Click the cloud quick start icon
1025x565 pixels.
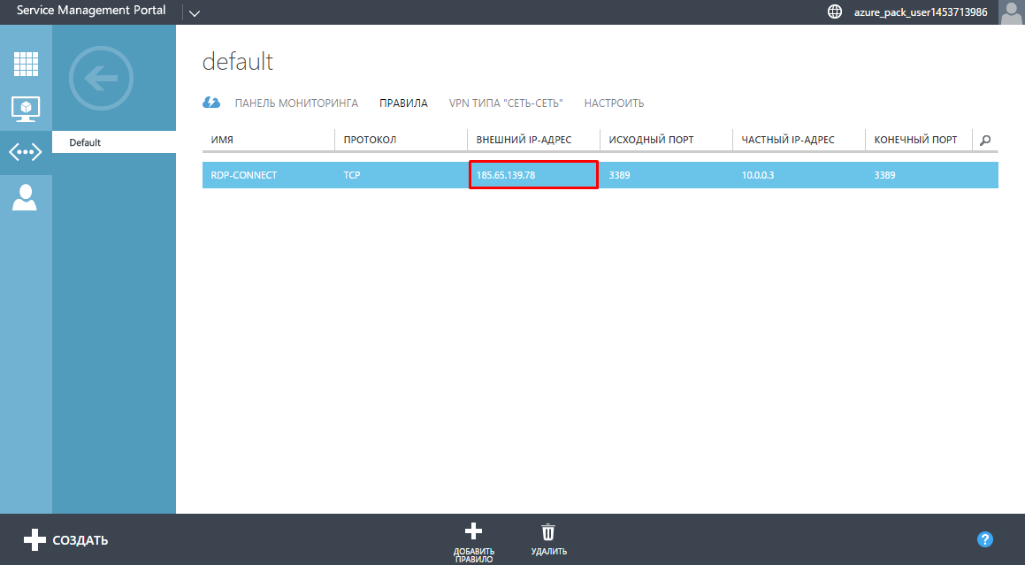211,103
